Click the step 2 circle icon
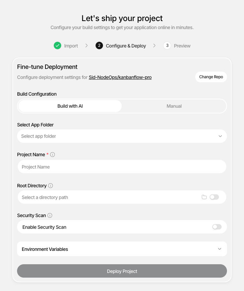The width and height of the screenshot is (244, 291). (x=99, y=46)
